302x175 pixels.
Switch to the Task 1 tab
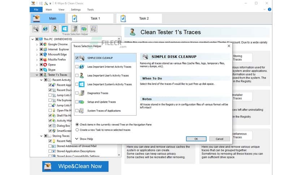[90, 18]
